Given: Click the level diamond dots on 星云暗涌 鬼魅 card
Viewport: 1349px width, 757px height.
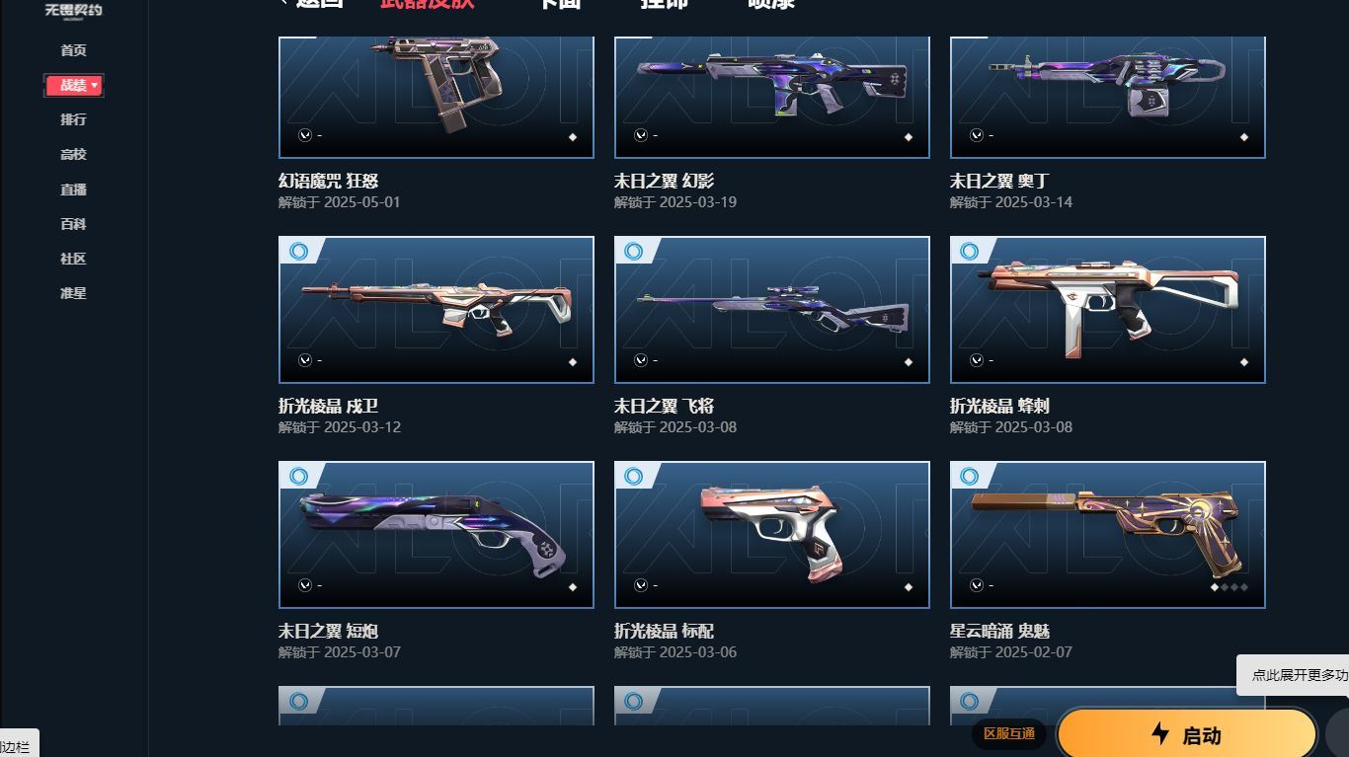Looking at the screenshot, I should (1230, 587).
